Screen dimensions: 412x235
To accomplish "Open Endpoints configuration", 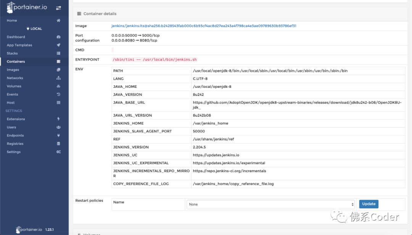I will tap(15, 135).
